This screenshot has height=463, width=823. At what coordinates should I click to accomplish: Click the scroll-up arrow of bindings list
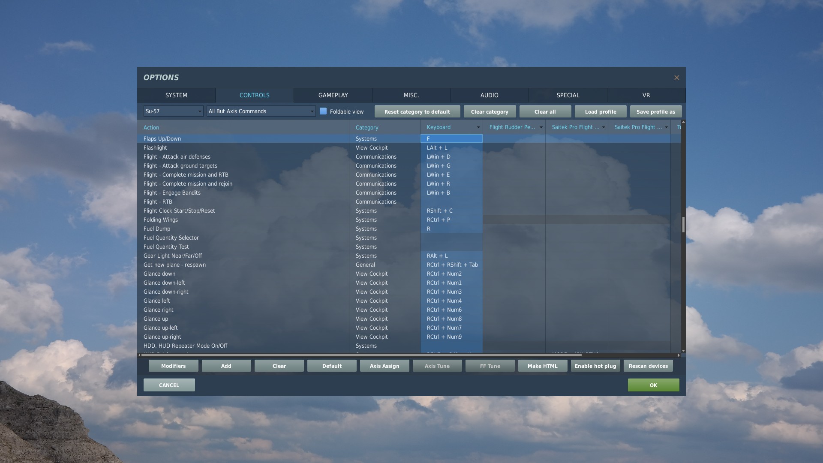683,122
